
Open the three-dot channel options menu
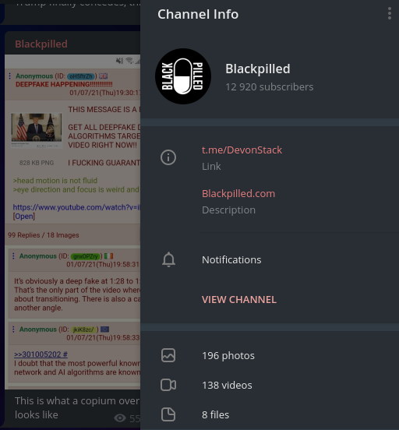pyautogui.click(x=390, y=13)
